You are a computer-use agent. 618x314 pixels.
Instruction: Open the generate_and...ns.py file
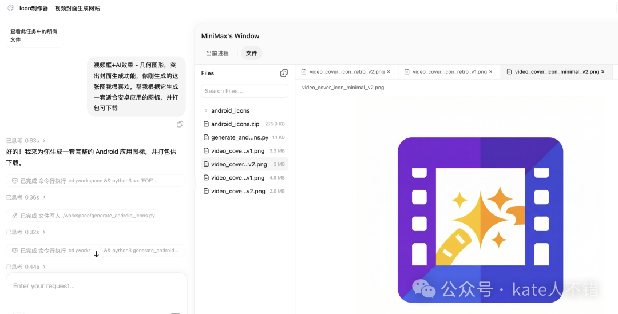pos(239,137)
